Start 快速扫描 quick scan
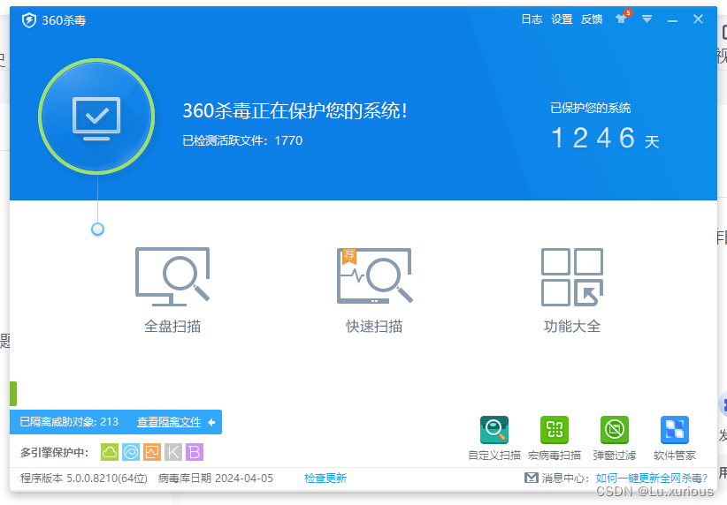This screenshot has width=727, height=505. 374,289
